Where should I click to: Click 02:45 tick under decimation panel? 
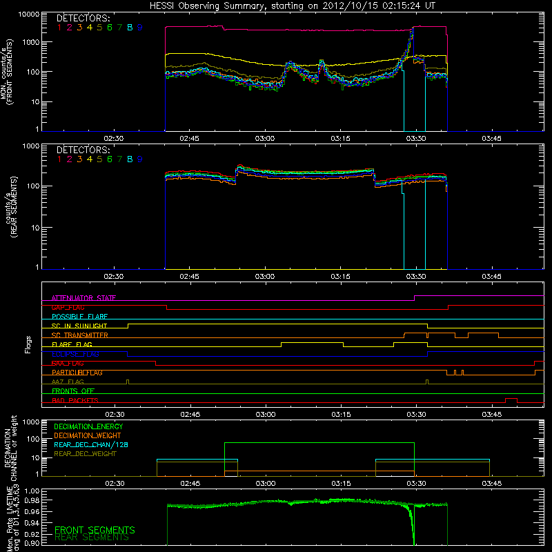[190, 484]
